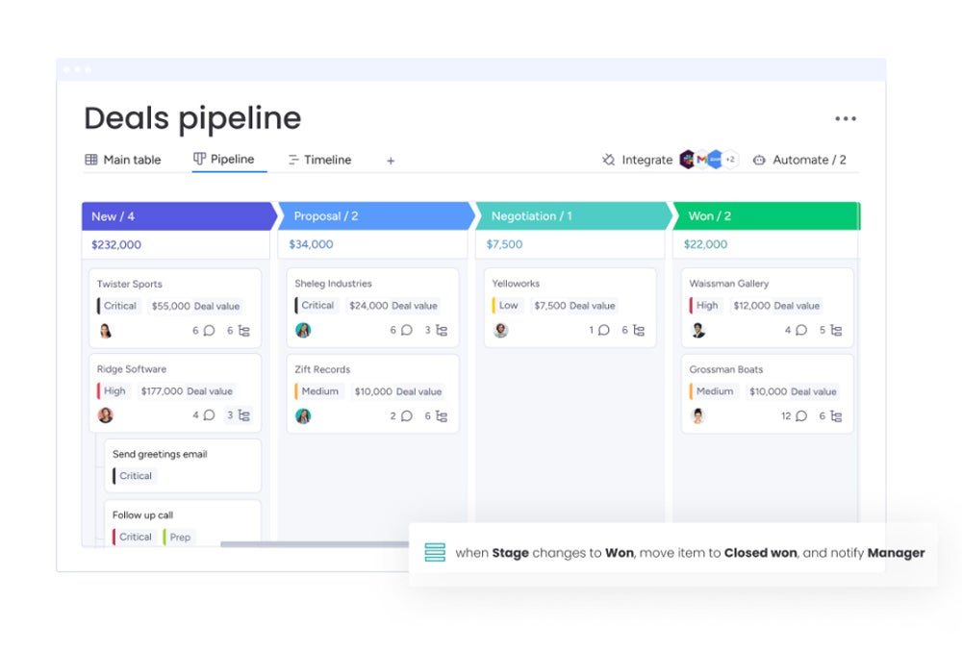Click the Integrate button
Screen dimensions: 962x652
pos(638,160)
